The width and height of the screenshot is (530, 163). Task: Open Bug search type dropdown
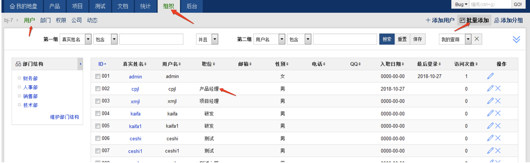pyautogui.click(x=461, y=4)
